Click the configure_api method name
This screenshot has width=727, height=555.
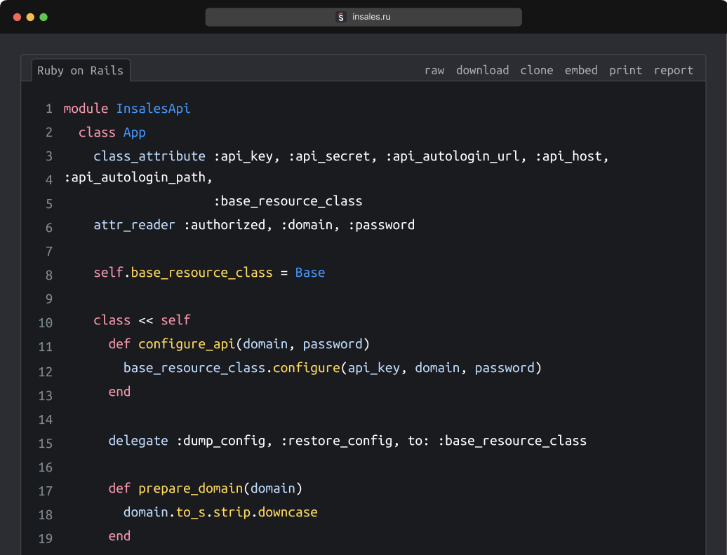(x=186, y=344)
